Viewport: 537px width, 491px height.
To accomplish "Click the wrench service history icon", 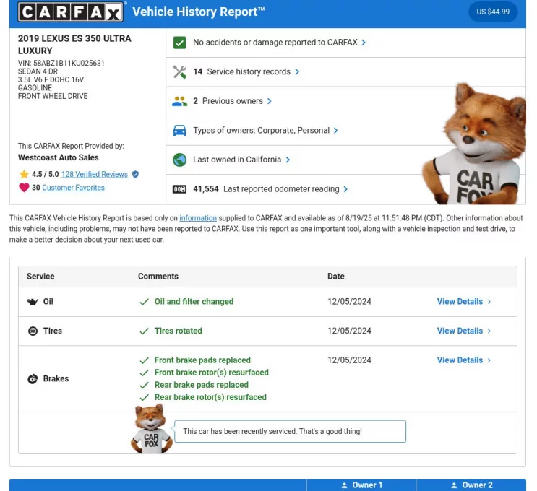I will tap(180, 72).
